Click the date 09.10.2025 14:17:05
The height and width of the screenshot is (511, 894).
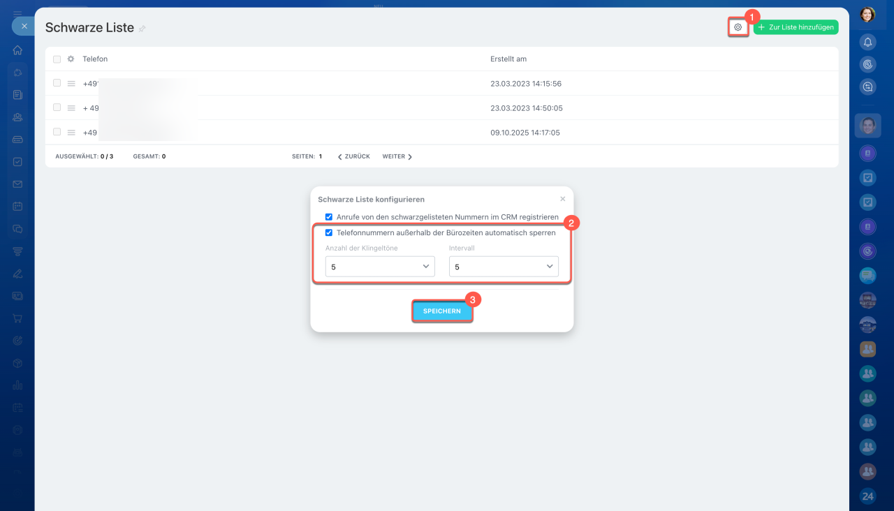(525, 133)
